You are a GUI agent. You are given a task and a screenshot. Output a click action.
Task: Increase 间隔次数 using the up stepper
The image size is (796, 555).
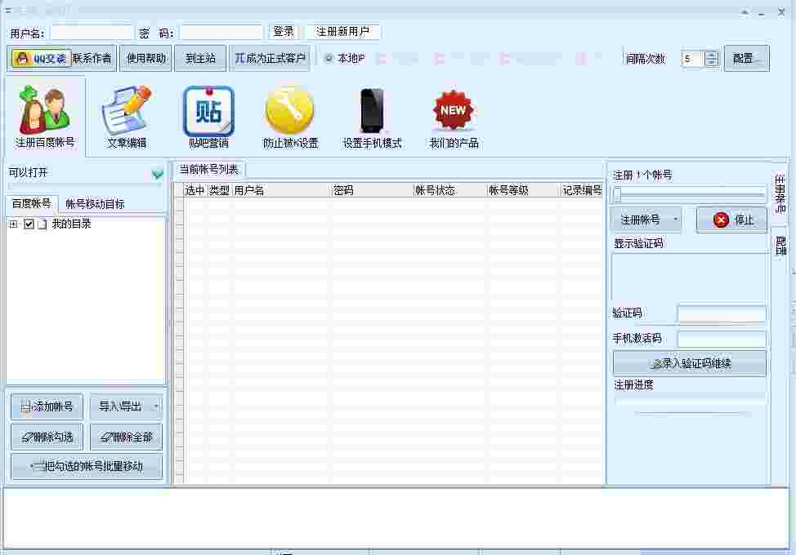tap(711, 54)
